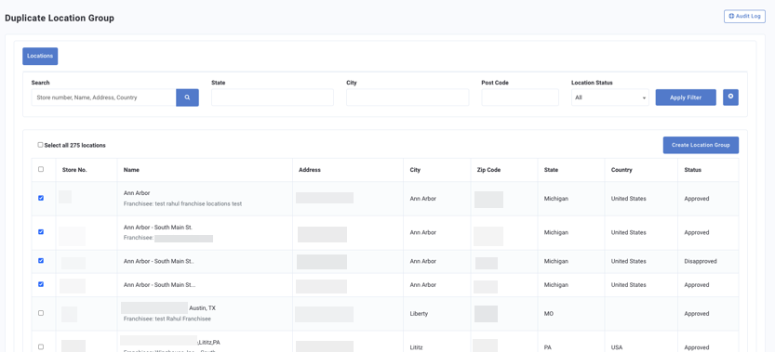Click 'Franchisee: test rahul franchise locations test'
The width and height of the screenshot is (775, 352).
point(182,203)
